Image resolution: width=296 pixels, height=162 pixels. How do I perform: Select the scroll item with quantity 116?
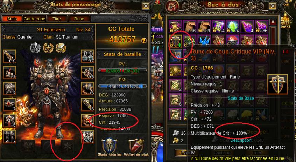click(190, 27)
